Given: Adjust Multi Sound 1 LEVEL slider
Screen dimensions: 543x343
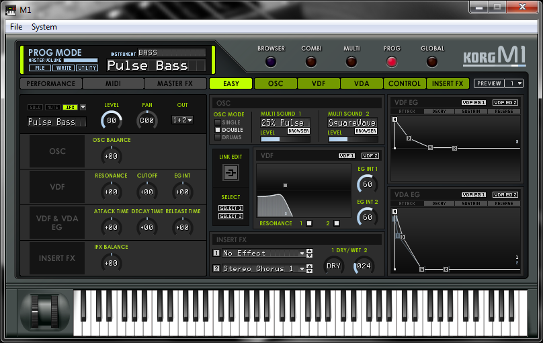Looking at the screenshot, I should pos(286,139).
